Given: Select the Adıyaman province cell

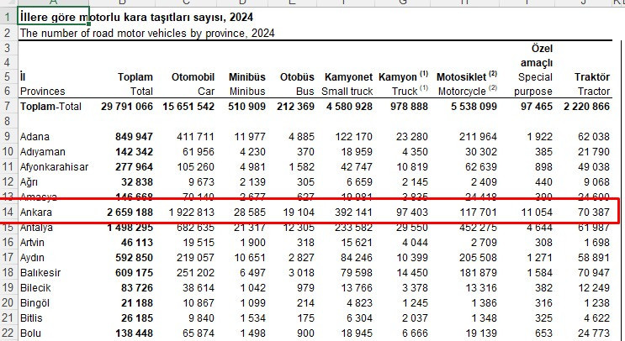Looking at the screenshot, I should tap(43, 152).
